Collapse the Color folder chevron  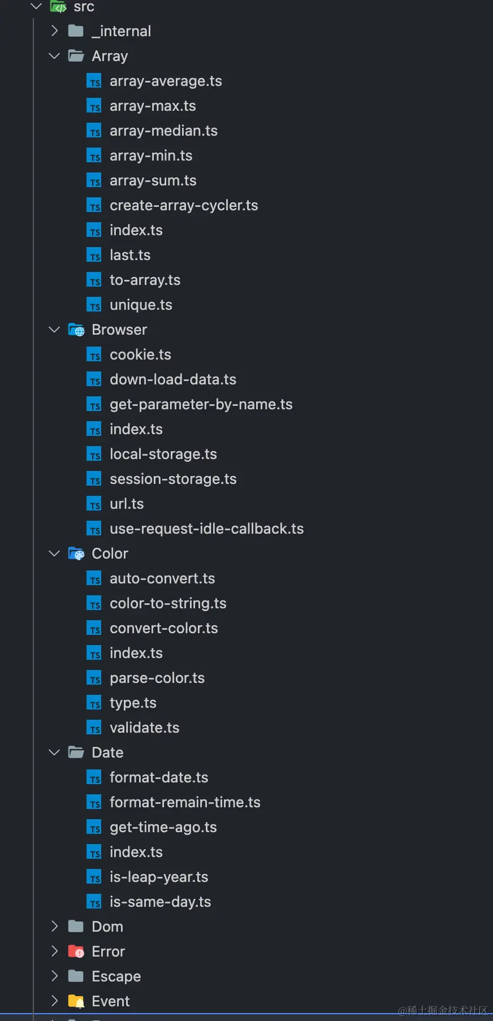(54, 553)
